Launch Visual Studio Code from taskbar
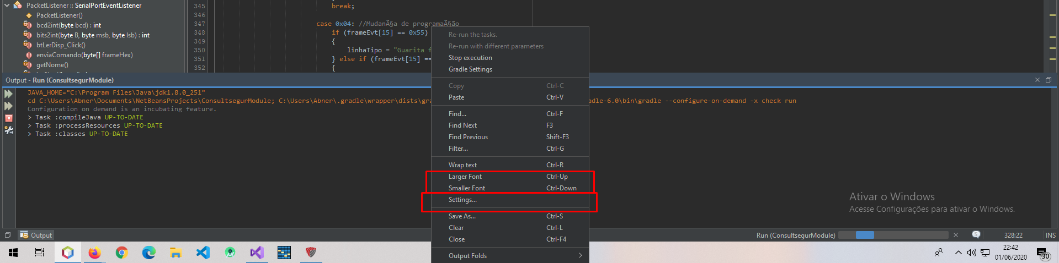This screenshot has width=1059, height=263. point(203,253)
